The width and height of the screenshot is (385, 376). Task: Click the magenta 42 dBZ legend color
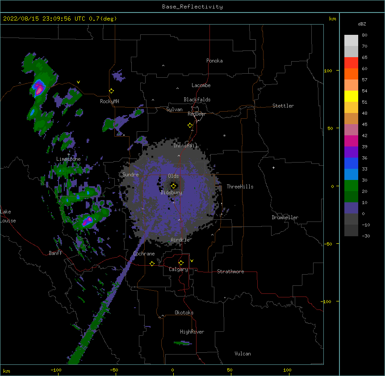pos(351,141)
